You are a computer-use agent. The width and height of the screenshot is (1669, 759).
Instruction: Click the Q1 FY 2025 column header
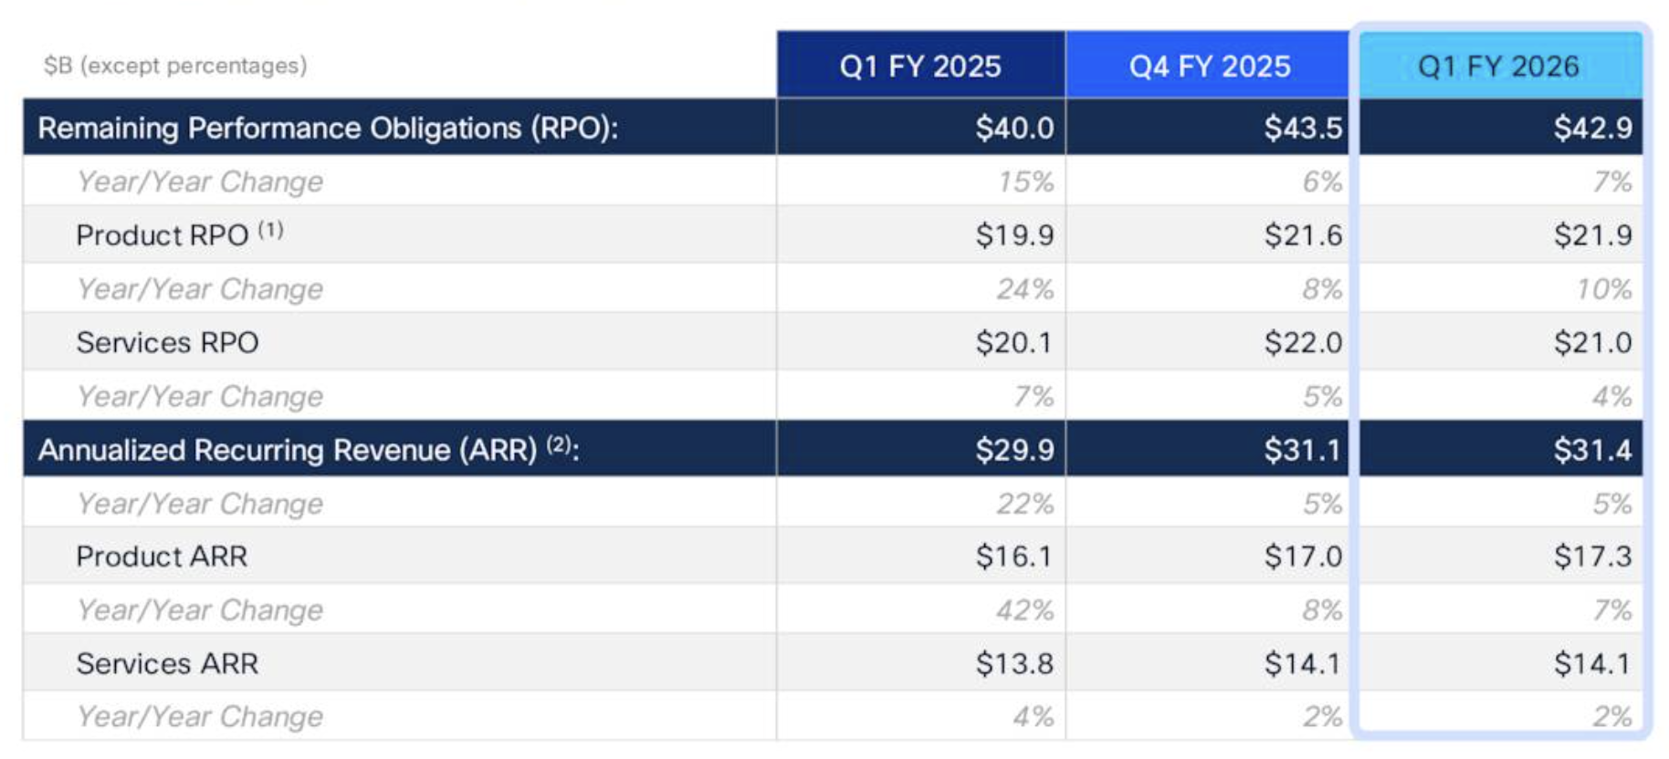point(920,67)
